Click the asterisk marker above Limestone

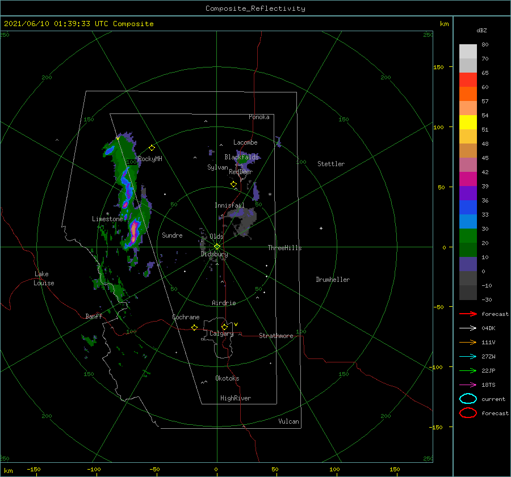(x=107, y=214)
